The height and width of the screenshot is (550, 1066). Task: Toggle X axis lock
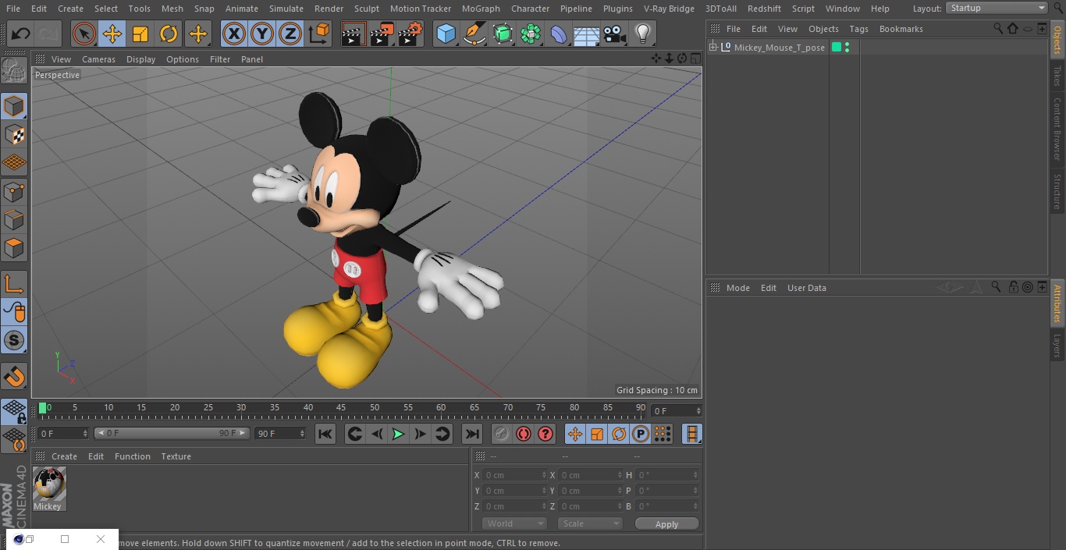pos(234,34)
